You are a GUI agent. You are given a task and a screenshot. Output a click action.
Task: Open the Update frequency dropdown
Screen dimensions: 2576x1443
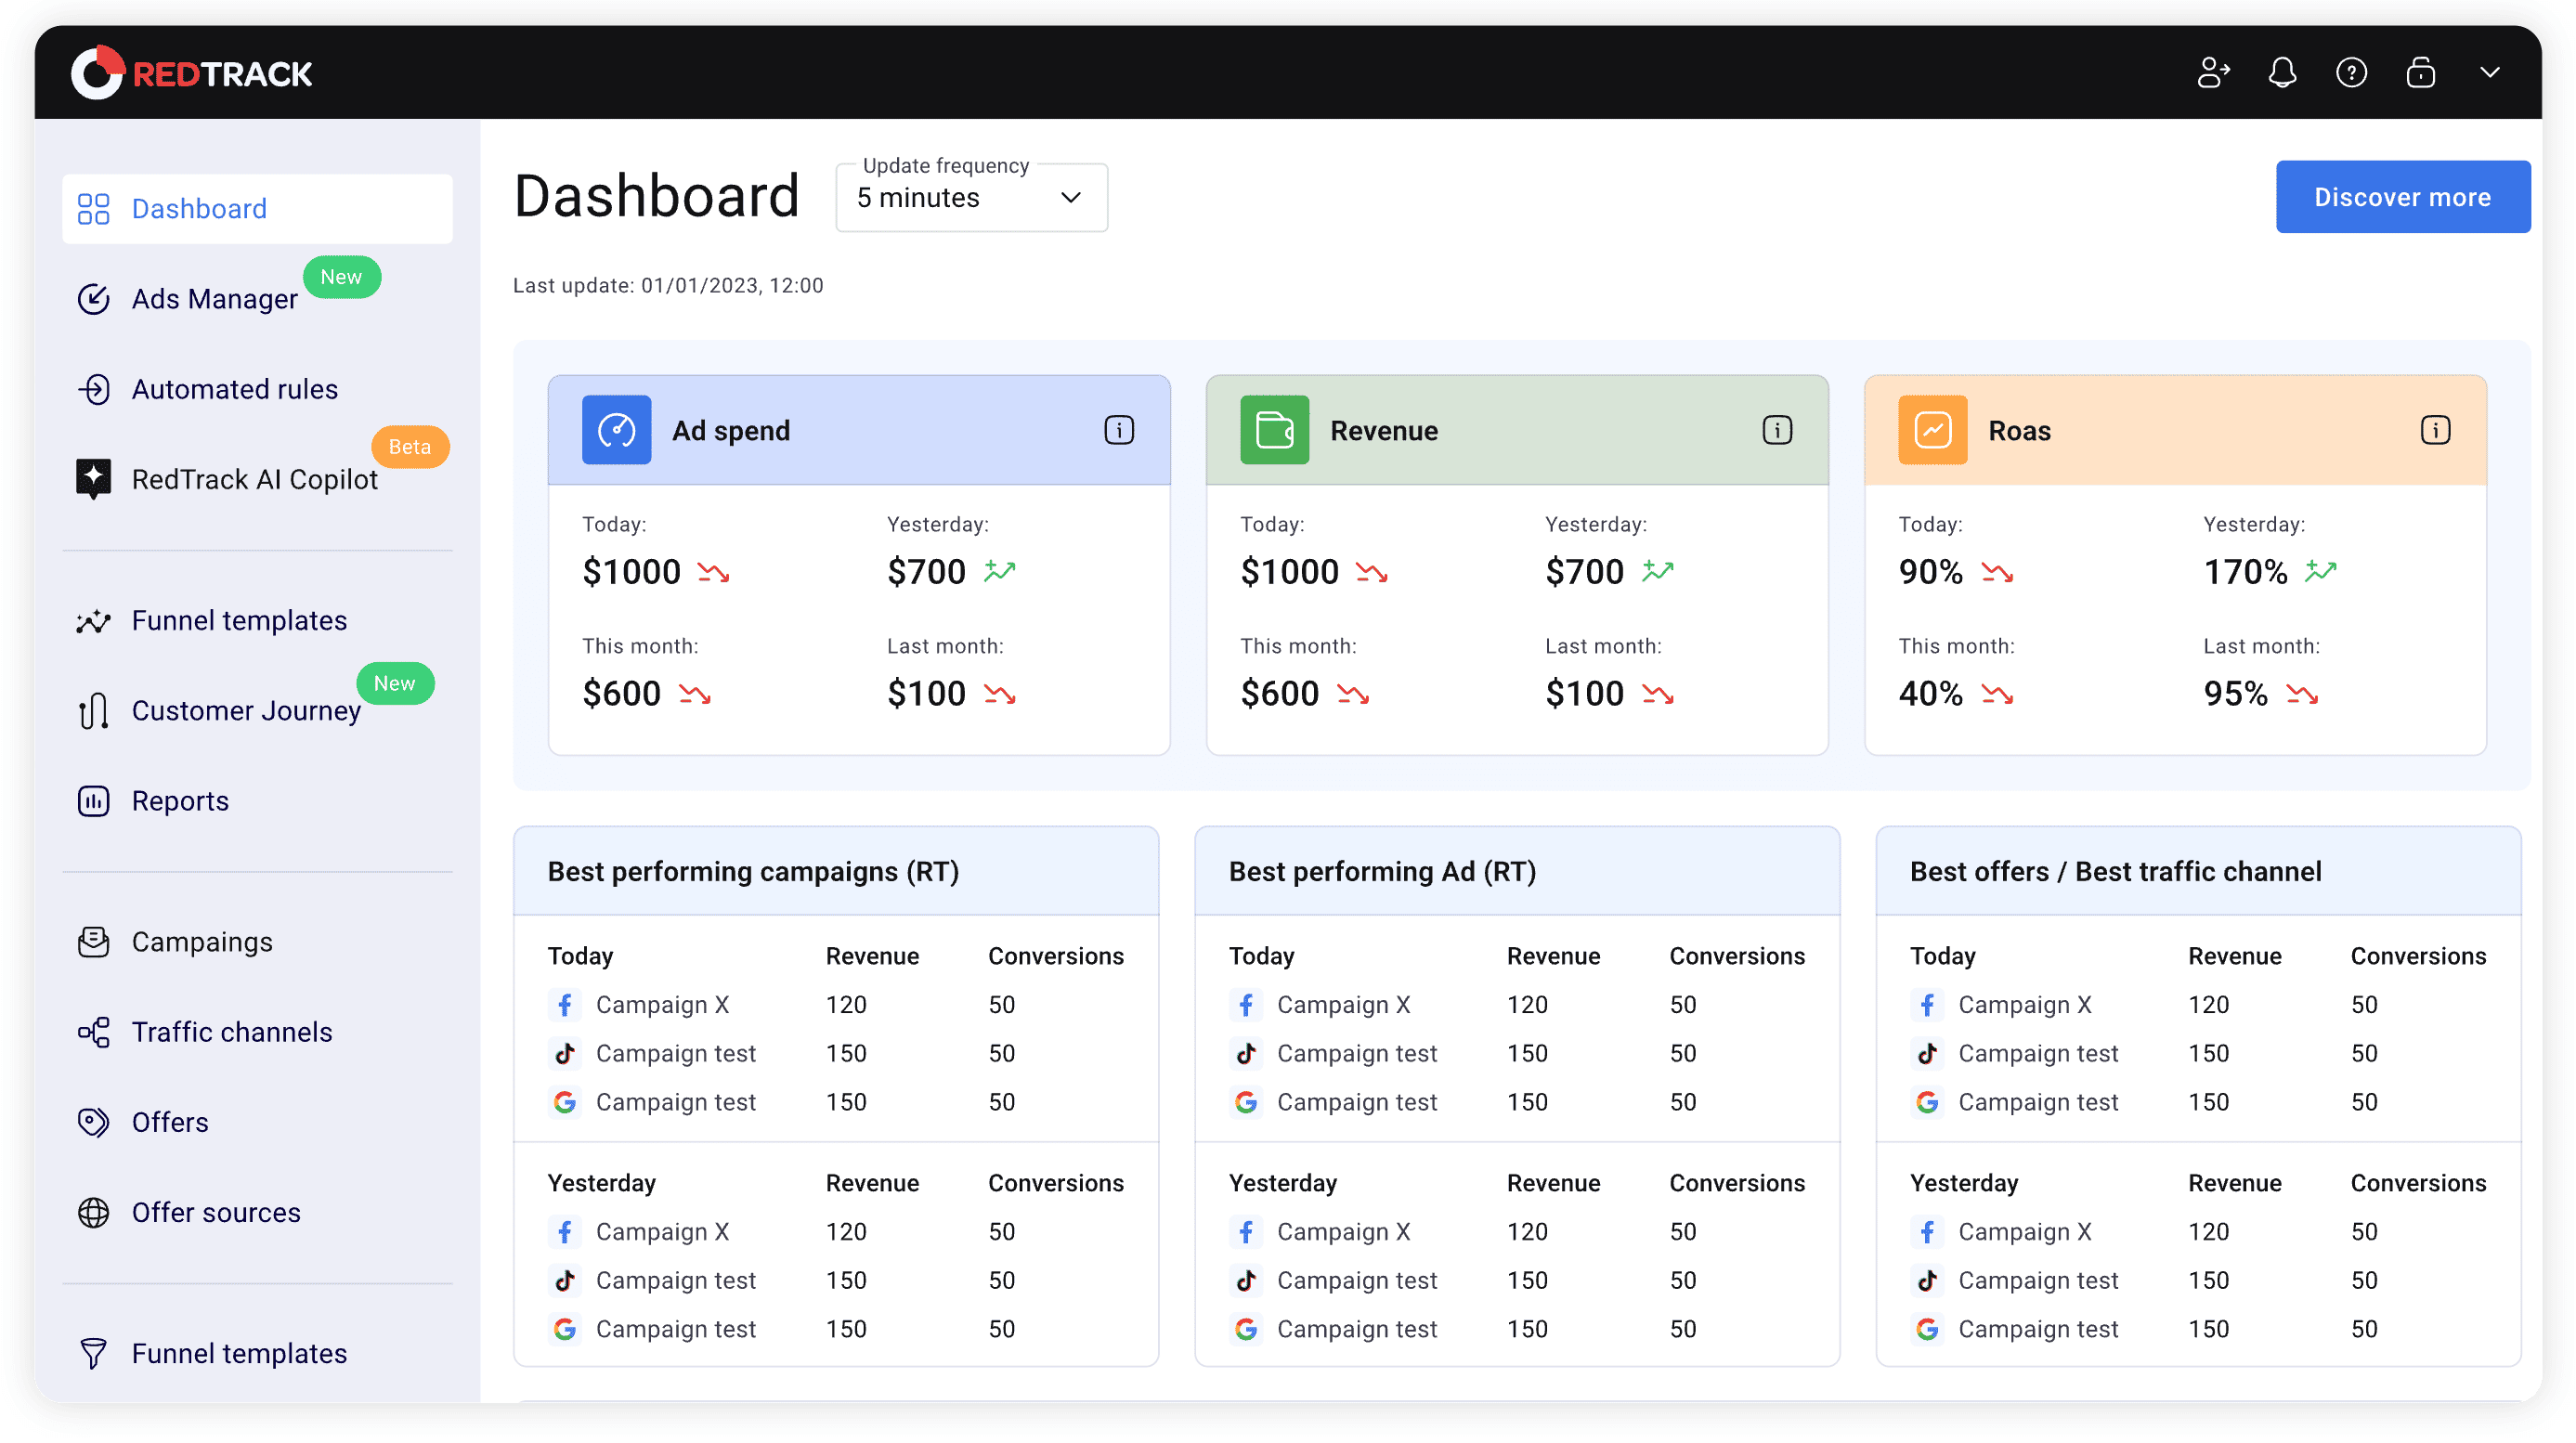(x=971, y=198)
